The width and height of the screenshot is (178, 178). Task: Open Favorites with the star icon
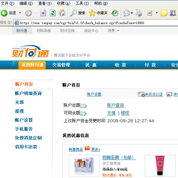coord(92,13)
